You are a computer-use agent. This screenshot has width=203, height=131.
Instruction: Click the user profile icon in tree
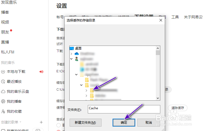coord(76,59)
